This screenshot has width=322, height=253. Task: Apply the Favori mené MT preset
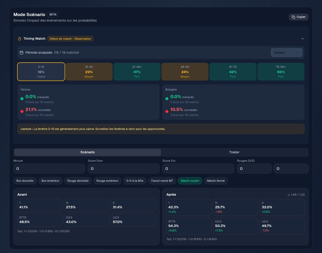click(x=162, y=181)
